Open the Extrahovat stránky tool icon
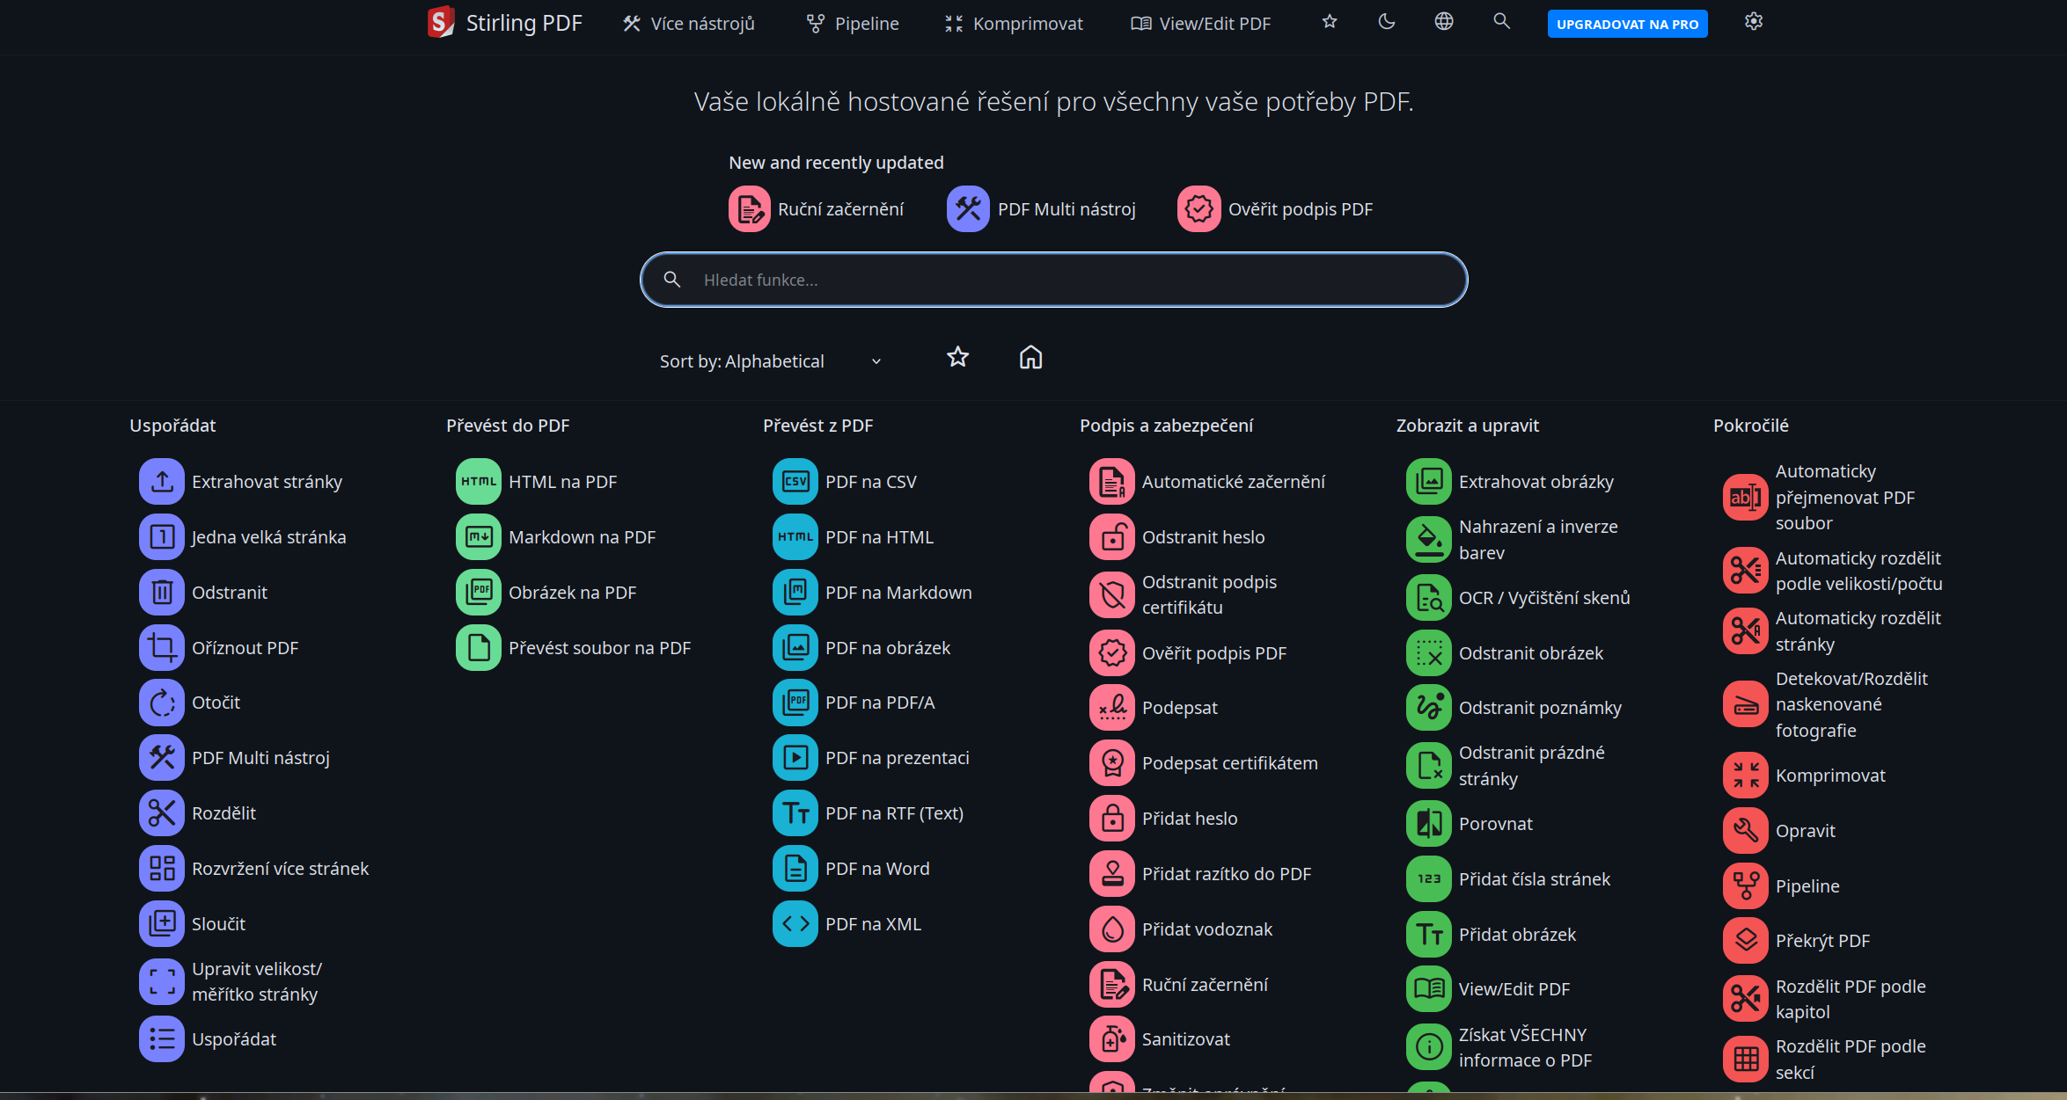 click(162, 481)
